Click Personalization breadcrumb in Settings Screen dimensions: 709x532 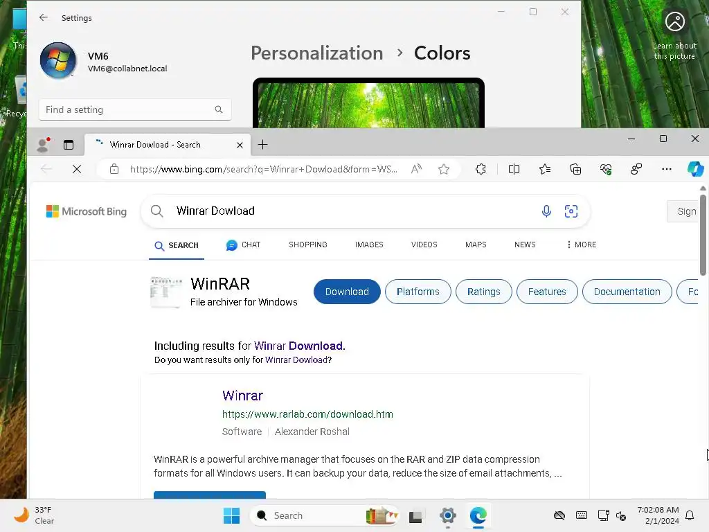[x=317, y=53]
